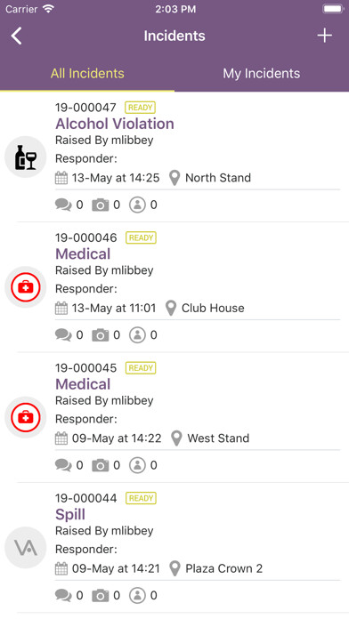Screen dimensions: 349x619
Task: Switch to the My Incidents tab
Action: pos(261,74)
